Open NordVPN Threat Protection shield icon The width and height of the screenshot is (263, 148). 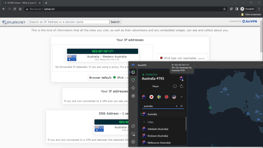(x=133, y=80)
